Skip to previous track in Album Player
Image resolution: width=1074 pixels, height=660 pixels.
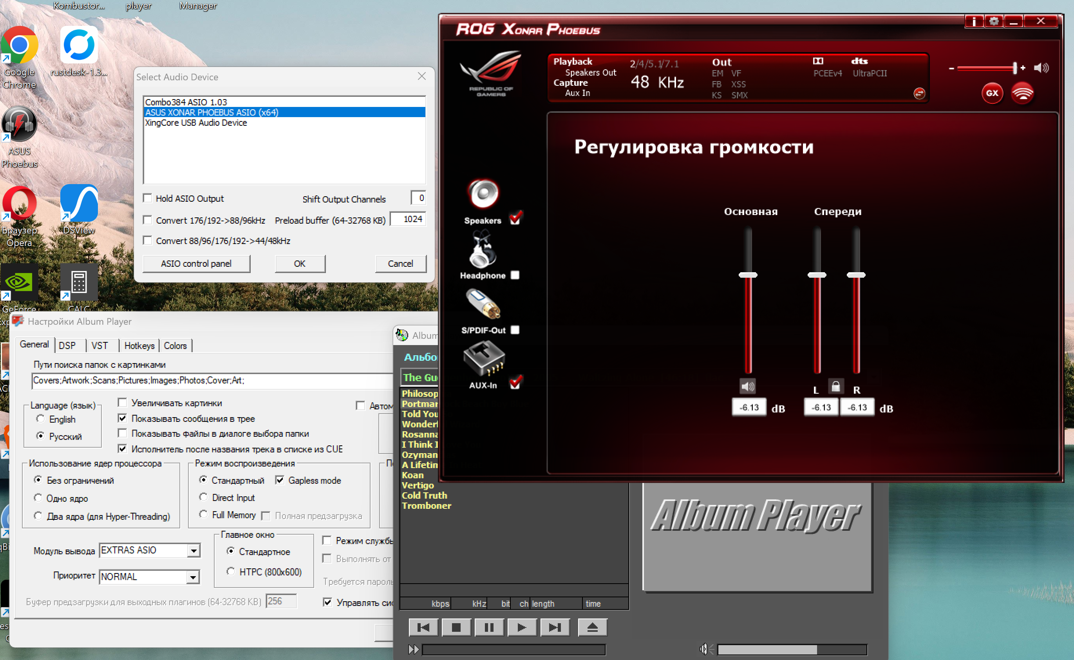point(423,627)
